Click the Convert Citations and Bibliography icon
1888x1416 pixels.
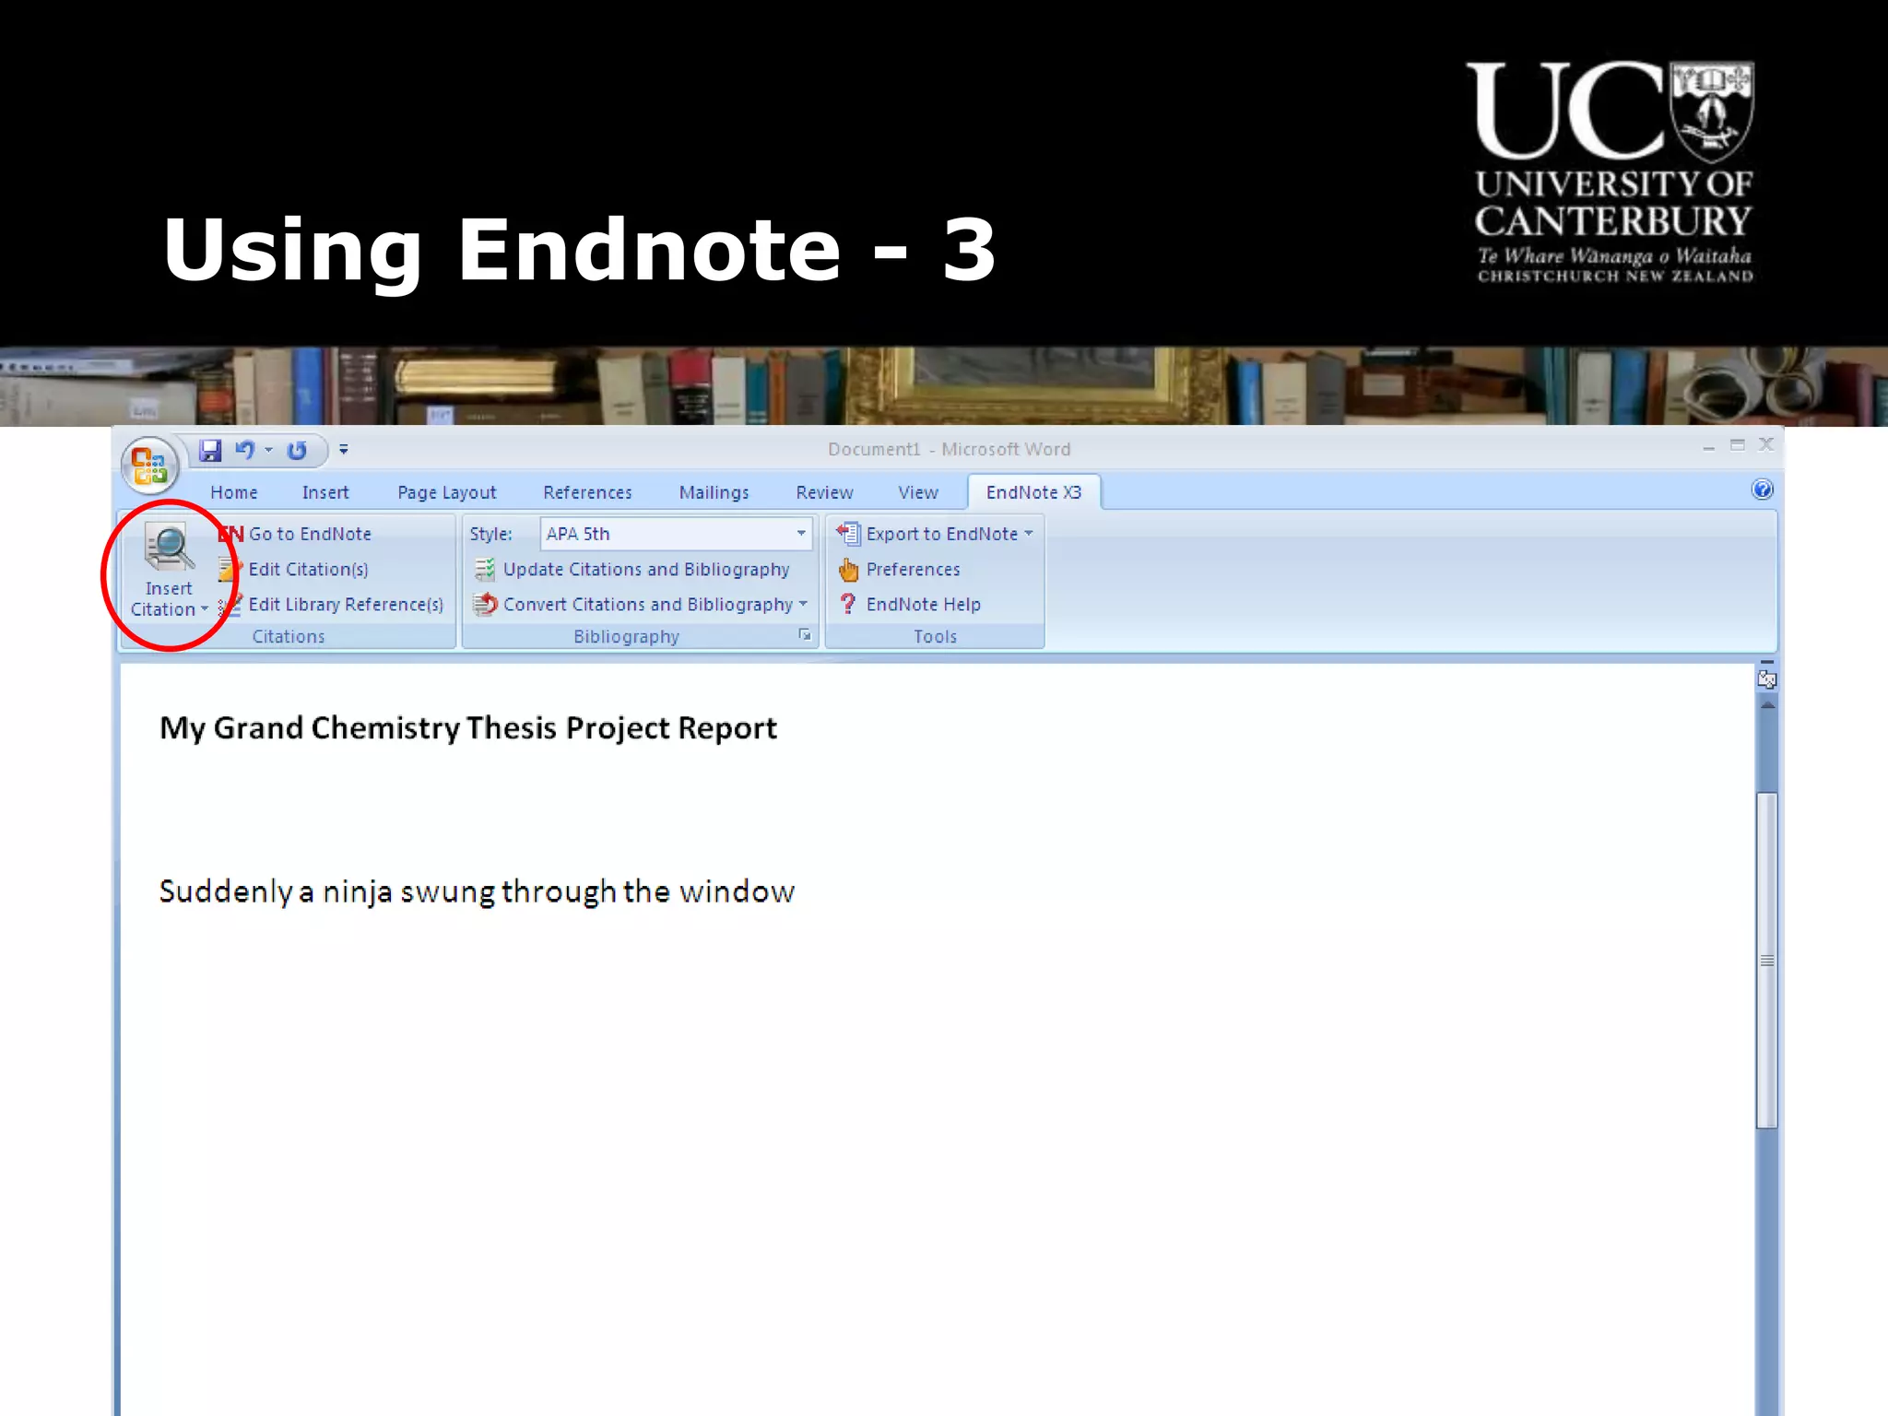(485, 605)
